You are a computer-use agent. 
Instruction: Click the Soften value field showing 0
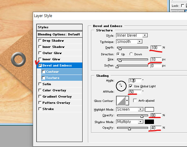tap(156, 66)
